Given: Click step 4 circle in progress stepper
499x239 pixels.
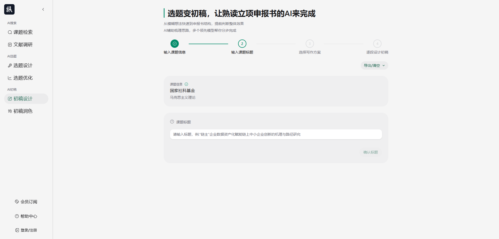Looking at the screenshot, I should tap(377, 44).
